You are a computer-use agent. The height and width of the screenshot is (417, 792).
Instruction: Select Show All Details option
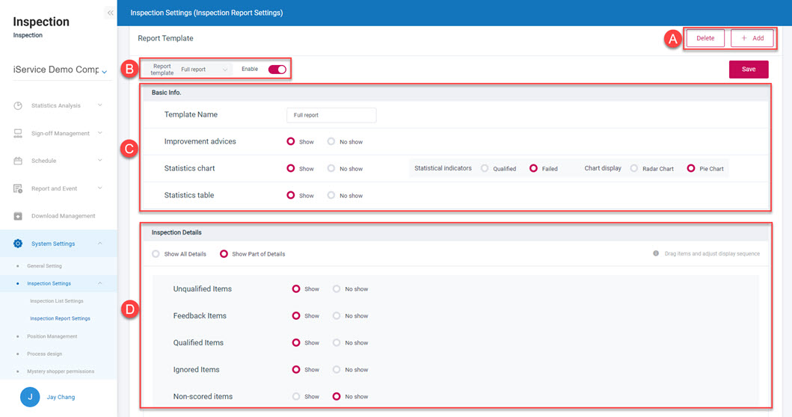tap(156, 254)
